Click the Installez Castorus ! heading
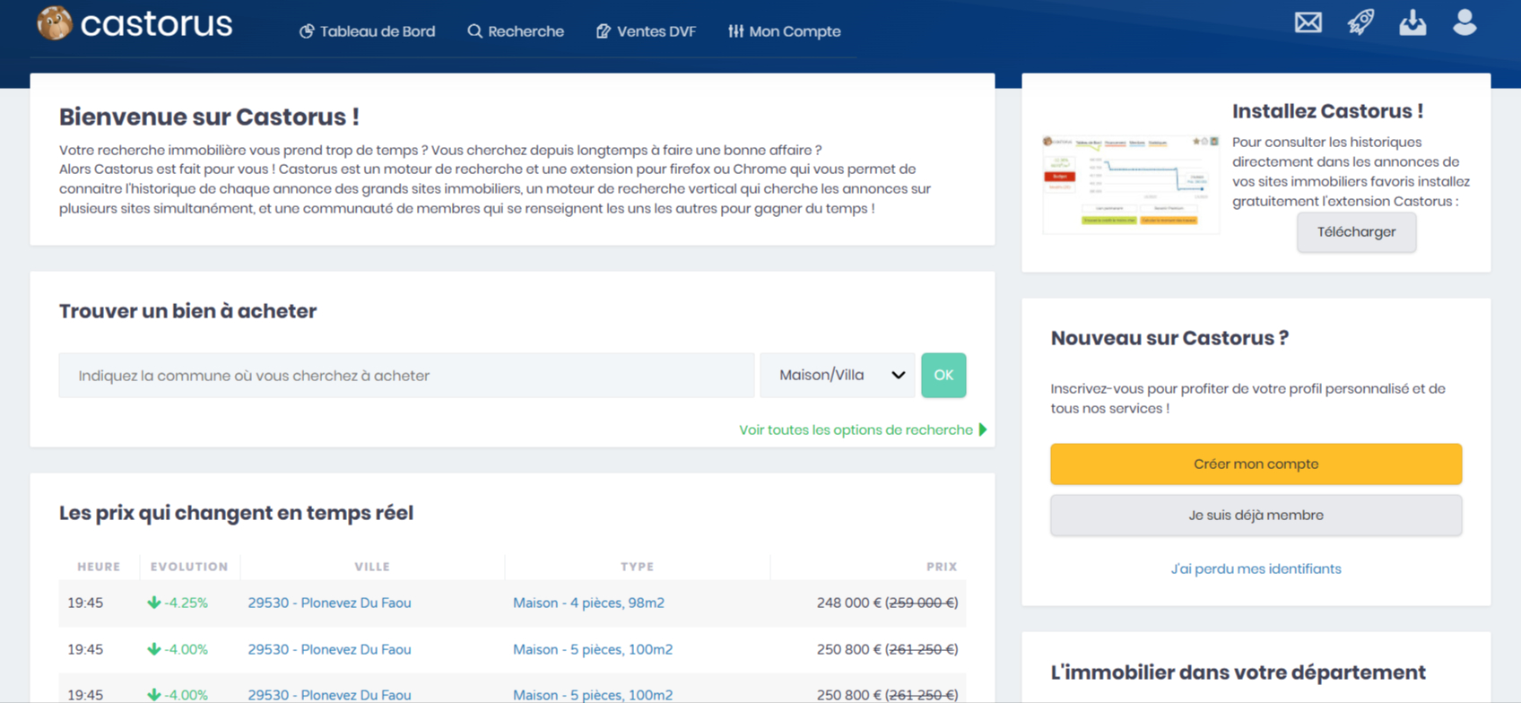The width and height of the screenshot is (1521, 703). click(x=1327, y=111)
